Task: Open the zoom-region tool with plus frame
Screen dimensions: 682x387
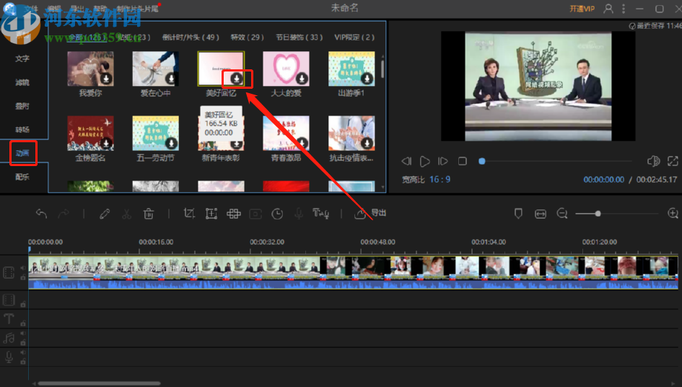Action: click(211, 213)
